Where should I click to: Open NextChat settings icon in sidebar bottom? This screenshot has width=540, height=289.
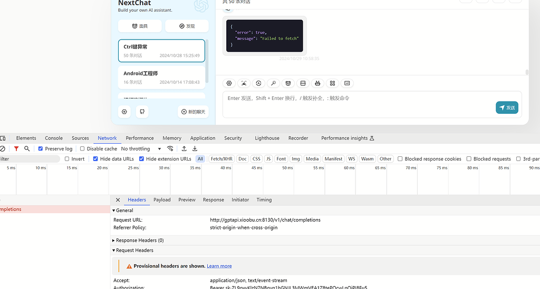pyautogui.click(x=124, y=112)
